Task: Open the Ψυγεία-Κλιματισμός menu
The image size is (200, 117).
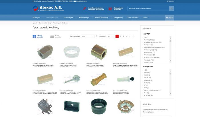Action: click(101, 18)
